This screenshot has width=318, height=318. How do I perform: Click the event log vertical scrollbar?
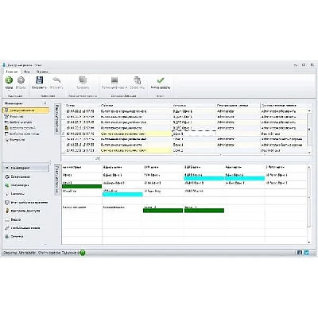point(309,129)
